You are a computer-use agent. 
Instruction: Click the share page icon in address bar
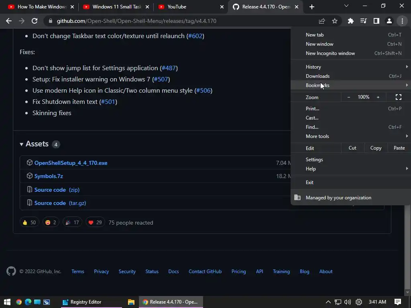pyautogui.click(x=322, y=21)
